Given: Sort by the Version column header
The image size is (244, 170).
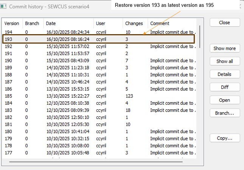Looking at the screenshot, I should (x=12, y=24).
